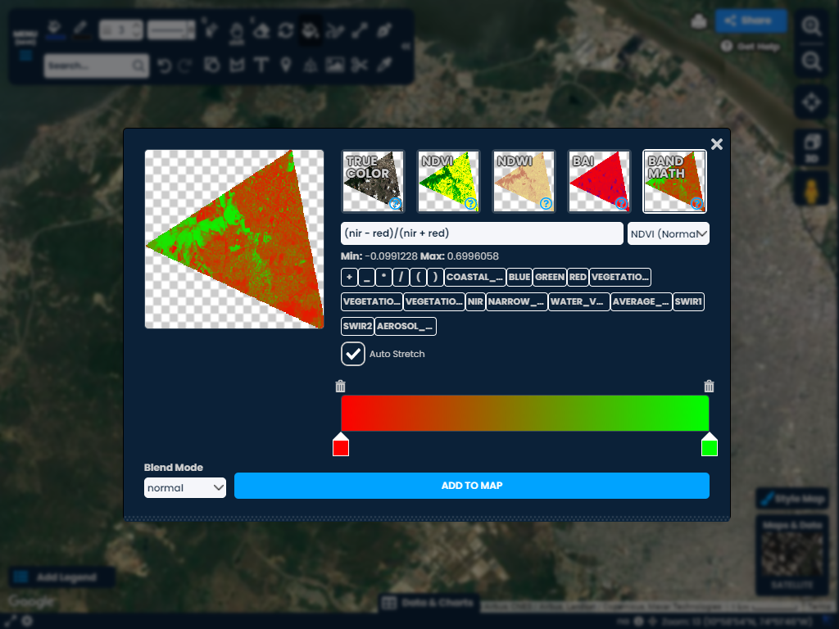Switch to the NDWI preset

[x=524, y=180]
